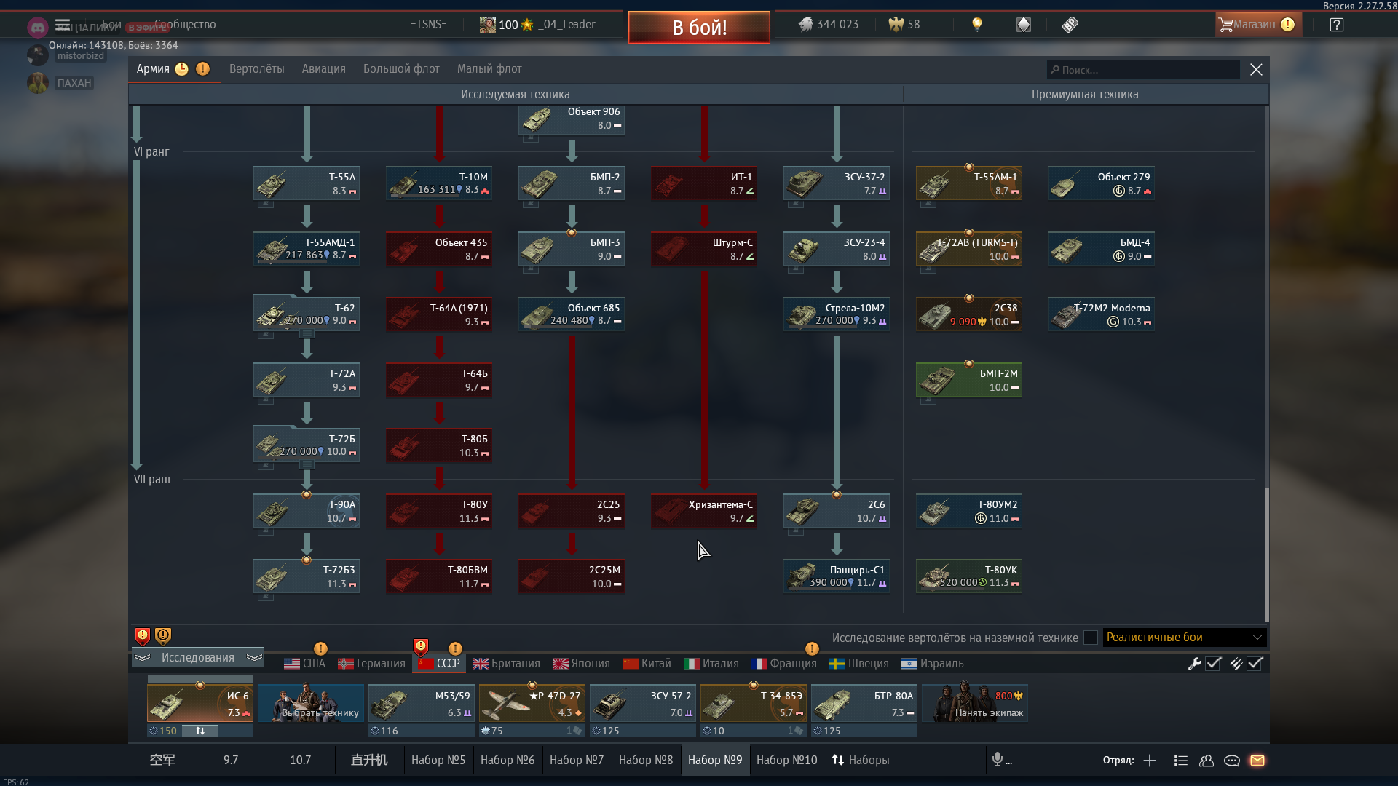This screenshot has height=786, width=1398.
Task: Select preset Набор №5
Action: point(438,760)
